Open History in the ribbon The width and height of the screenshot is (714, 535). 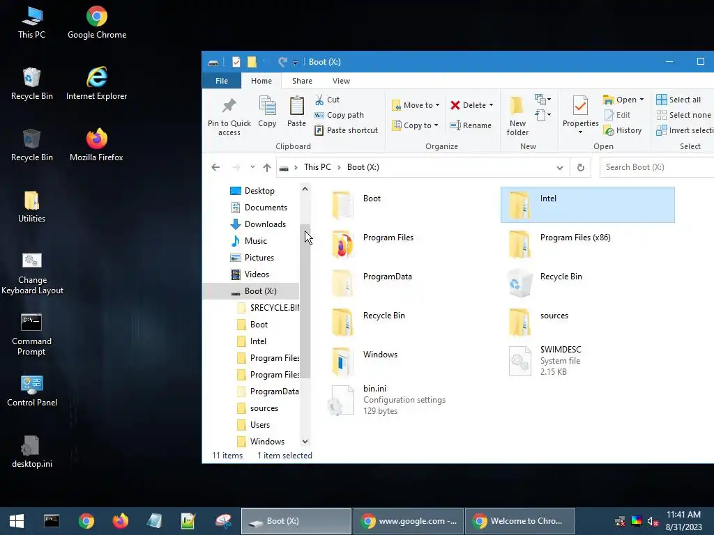623,130
